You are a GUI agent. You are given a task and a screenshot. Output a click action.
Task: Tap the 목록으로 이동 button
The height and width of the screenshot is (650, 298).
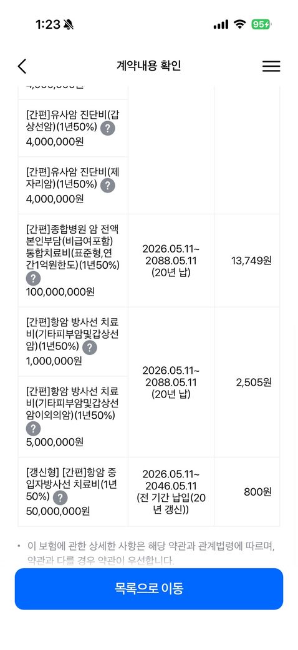pyautogui.click(x=149, y=589)
